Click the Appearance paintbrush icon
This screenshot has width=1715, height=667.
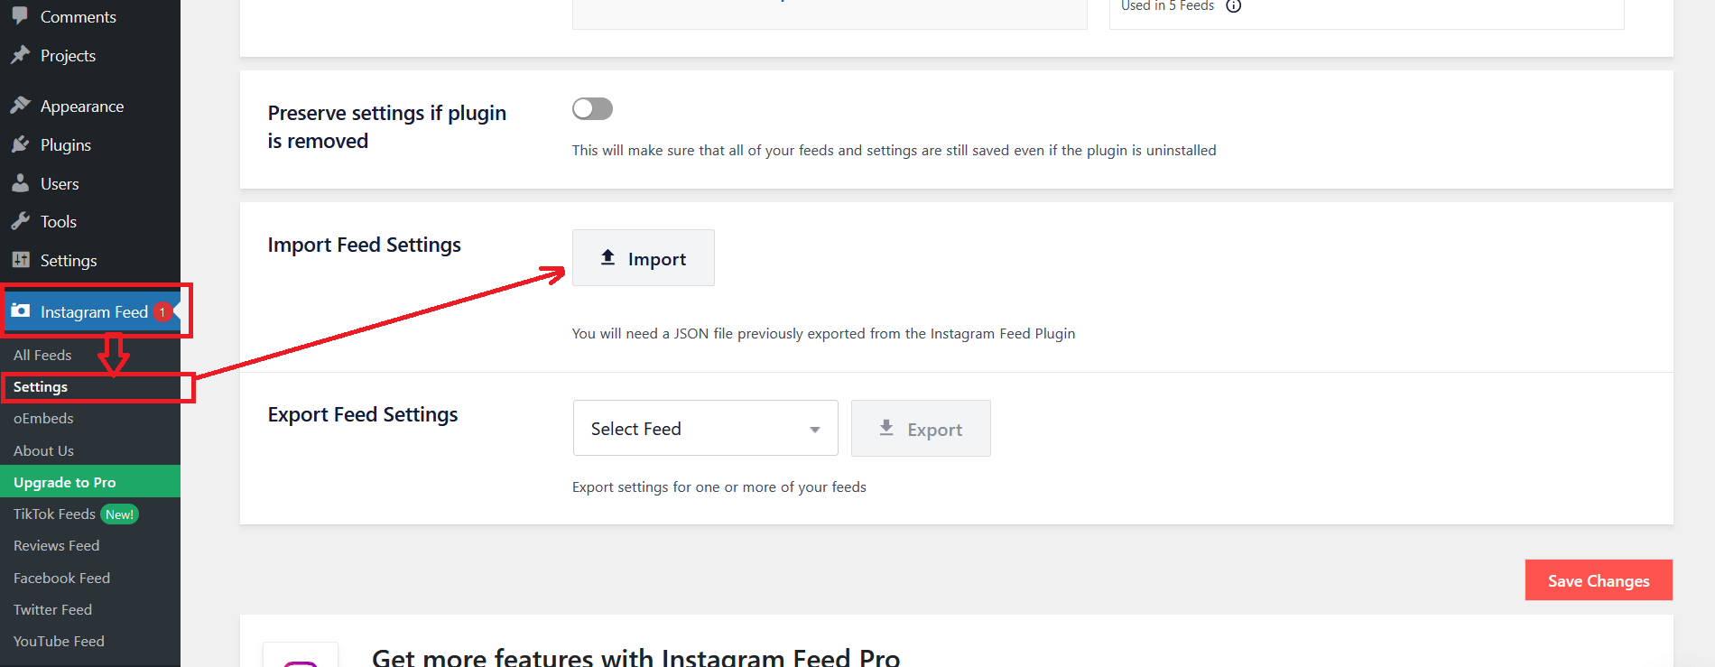20,106
